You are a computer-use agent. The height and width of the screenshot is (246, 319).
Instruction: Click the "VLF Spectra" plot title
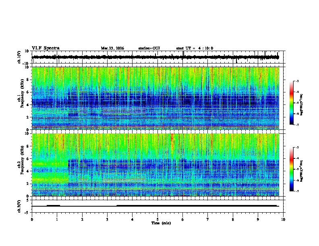(x=46, y=48)
